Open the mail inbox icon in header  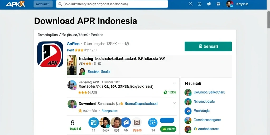[218, 4]
